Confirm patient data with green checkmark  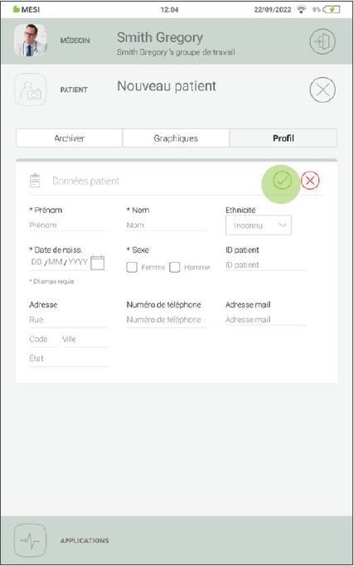[282, 181]
